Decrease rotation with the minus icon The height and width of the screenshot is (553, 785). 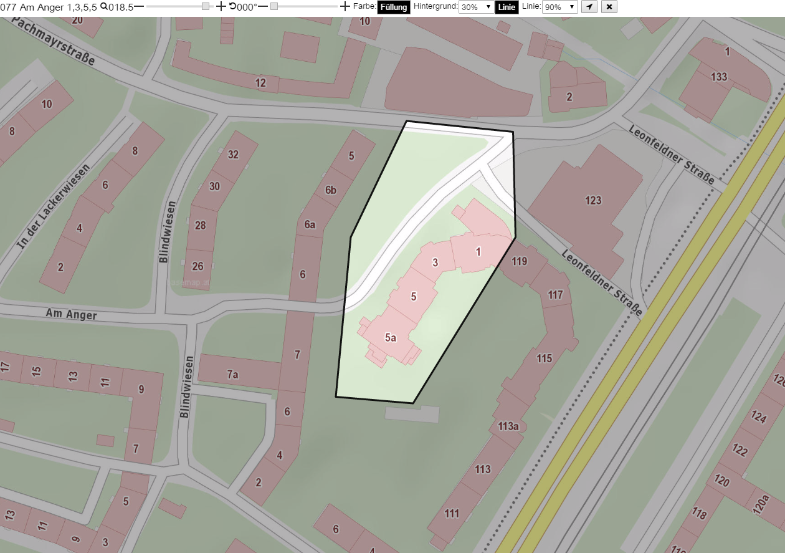tap(262, 7)
